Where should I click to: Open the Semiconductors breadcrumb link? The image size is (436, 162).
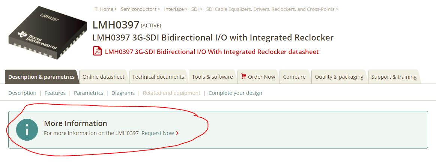138,9
